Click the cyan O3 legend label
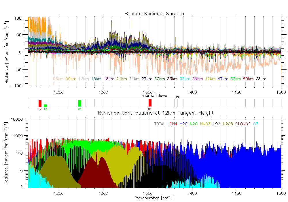This screenshot has height=202, width=288. coord(256,124)
